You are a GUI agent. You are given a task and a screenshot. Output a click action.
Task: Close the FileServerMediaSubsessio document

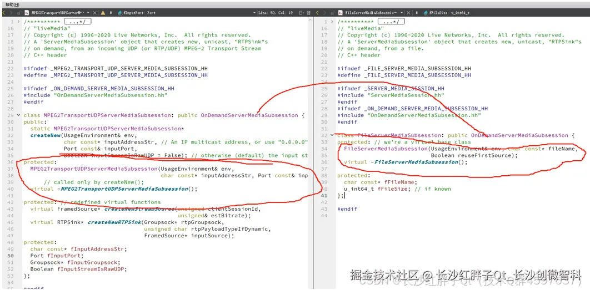point(408,13)
